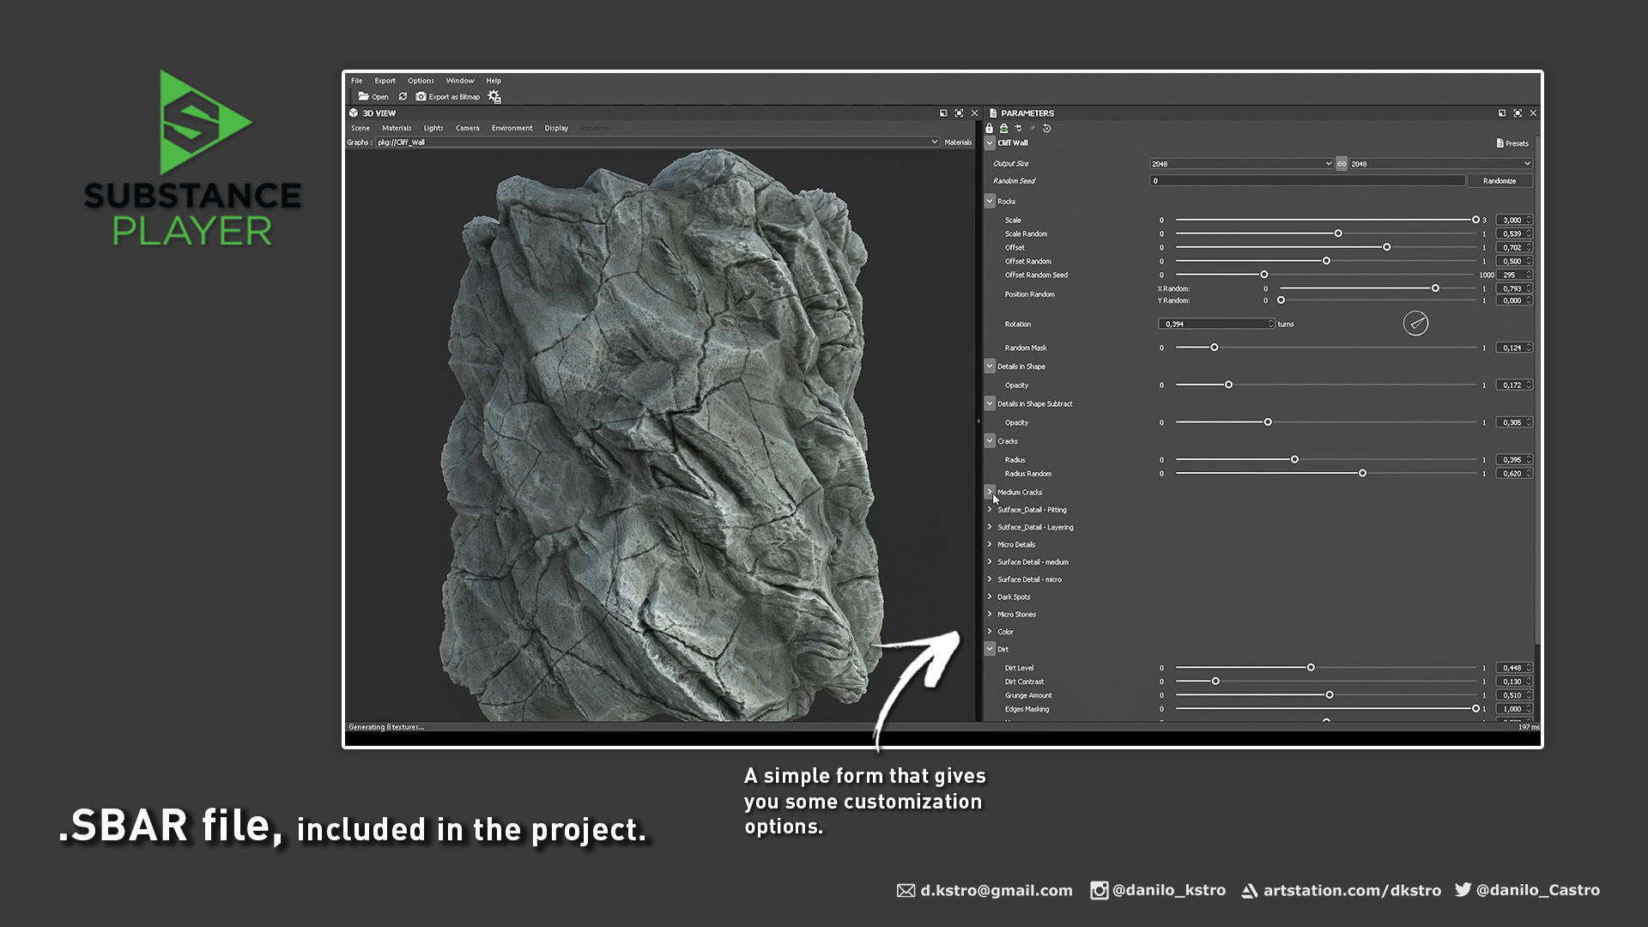Click the Presets button
The height and width of the screenshot is (927, 1648).
tap(1512, 143)
